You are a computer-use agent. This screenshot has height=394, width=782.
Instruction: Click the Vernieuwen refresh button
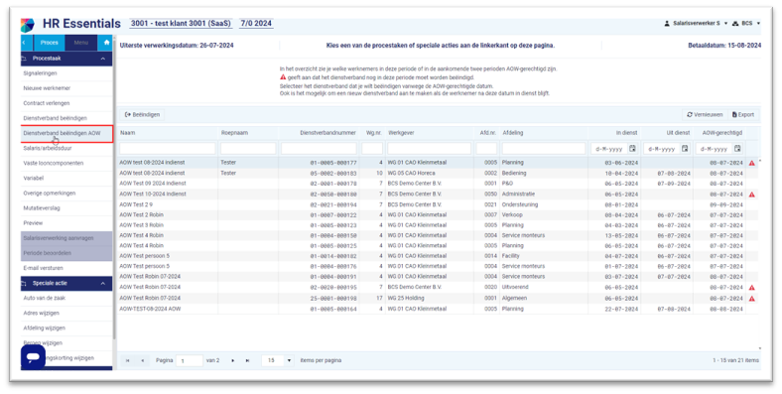pyautogui.click(x=705, y=115)
